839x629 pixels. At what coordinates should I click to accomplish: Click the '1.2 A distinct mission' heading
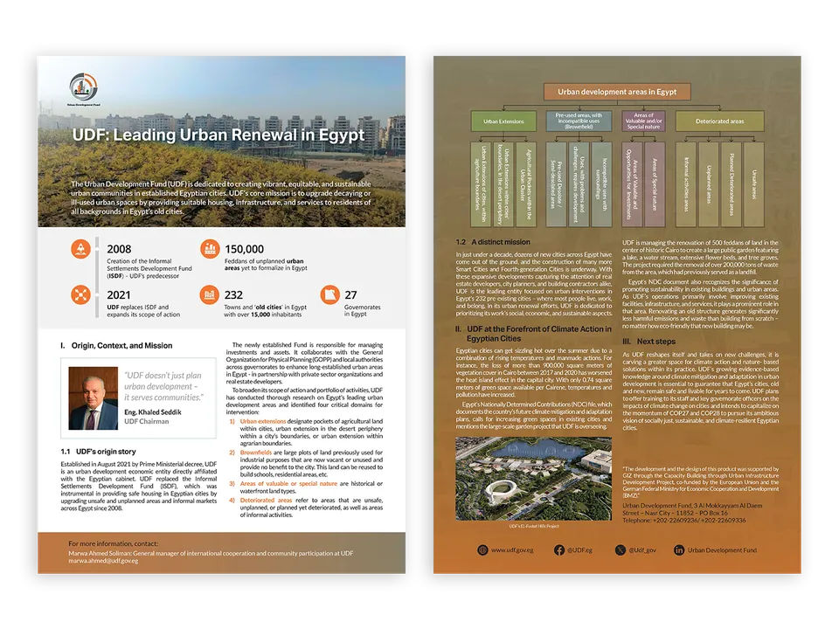[x=493, y=242]
